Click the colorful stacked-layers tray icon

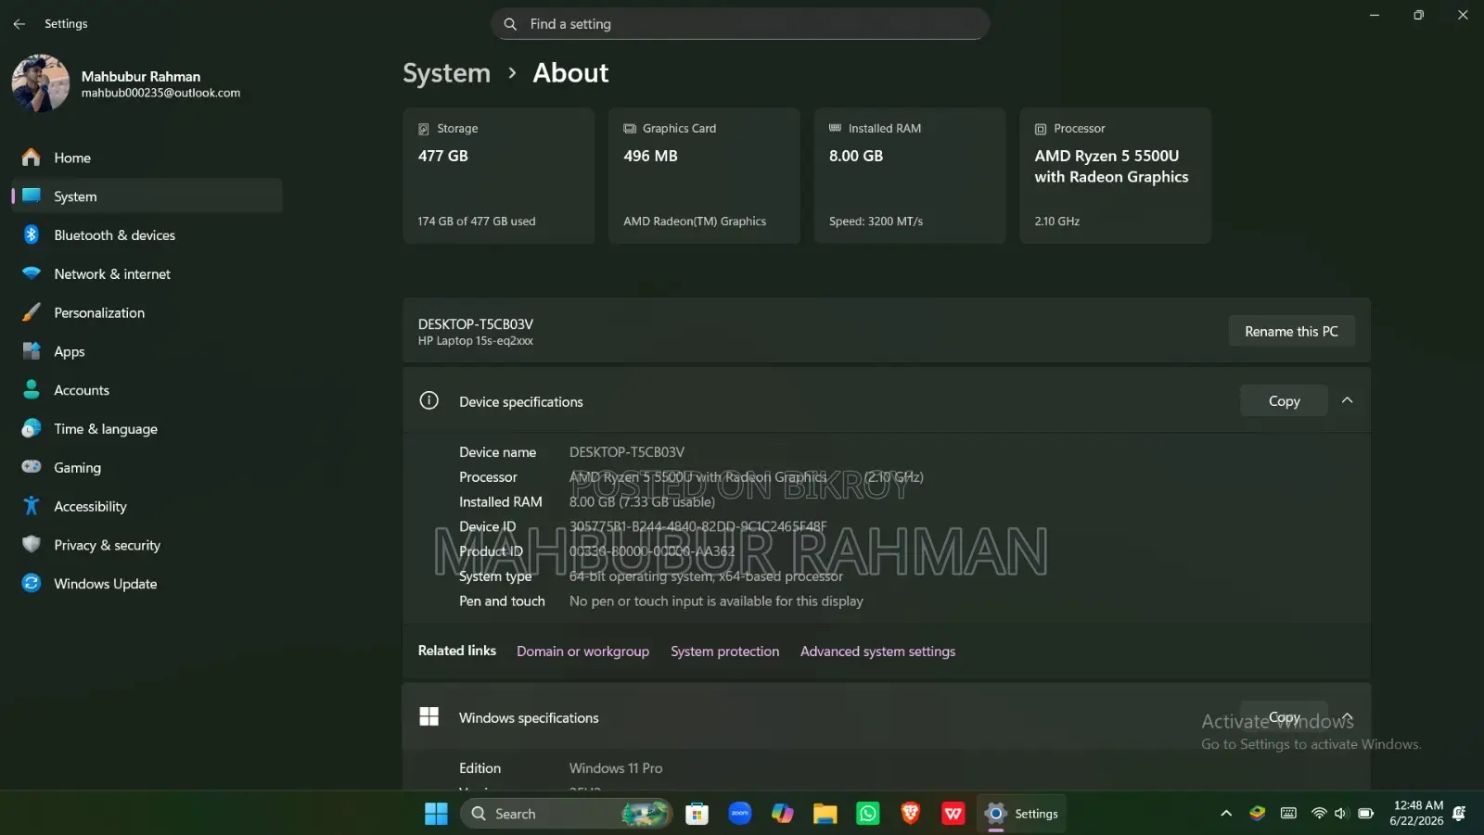(x=1257, y=814)
